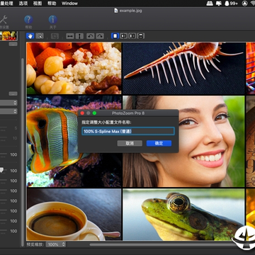Click the greyed-out icon after the crop tool

point(55,36)
